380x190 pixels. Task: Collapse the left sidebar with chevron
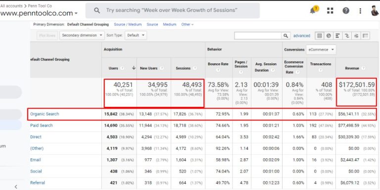click(16, 187)
